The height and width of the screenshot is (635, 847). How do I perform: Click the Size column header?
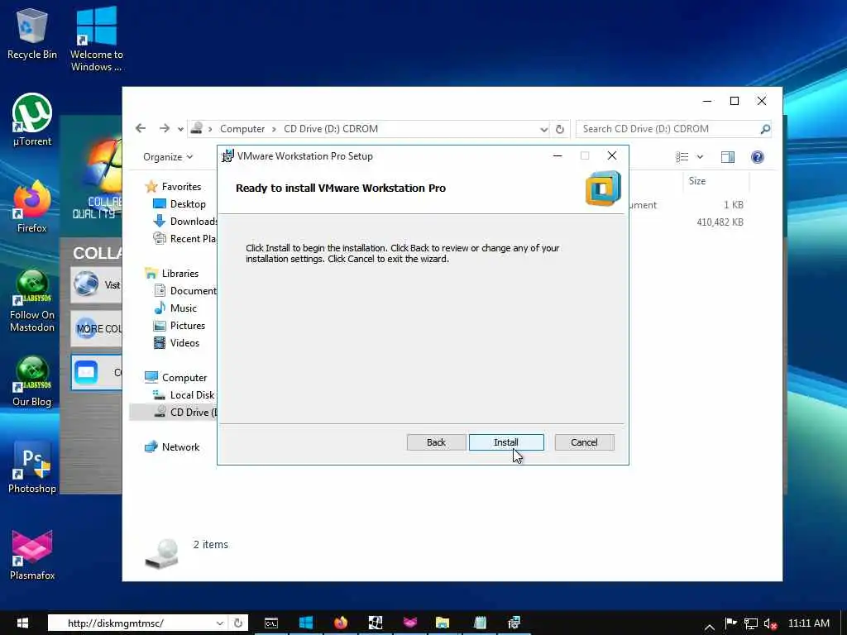tap(696, 181)
